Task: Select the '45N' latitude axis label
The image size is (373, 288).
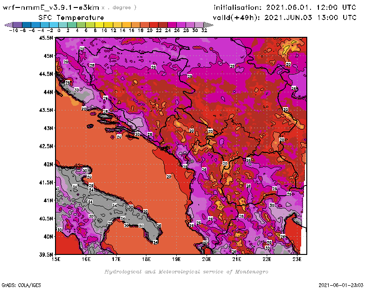Action: click(48, 56)
